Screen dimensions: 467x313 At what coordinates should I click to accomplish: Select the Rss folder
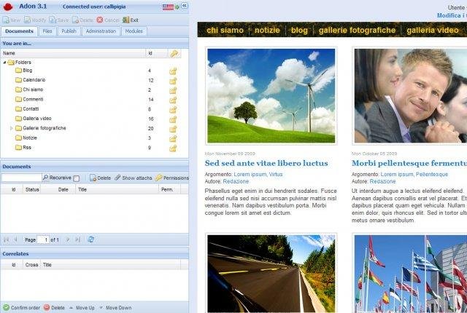[27, 147]
